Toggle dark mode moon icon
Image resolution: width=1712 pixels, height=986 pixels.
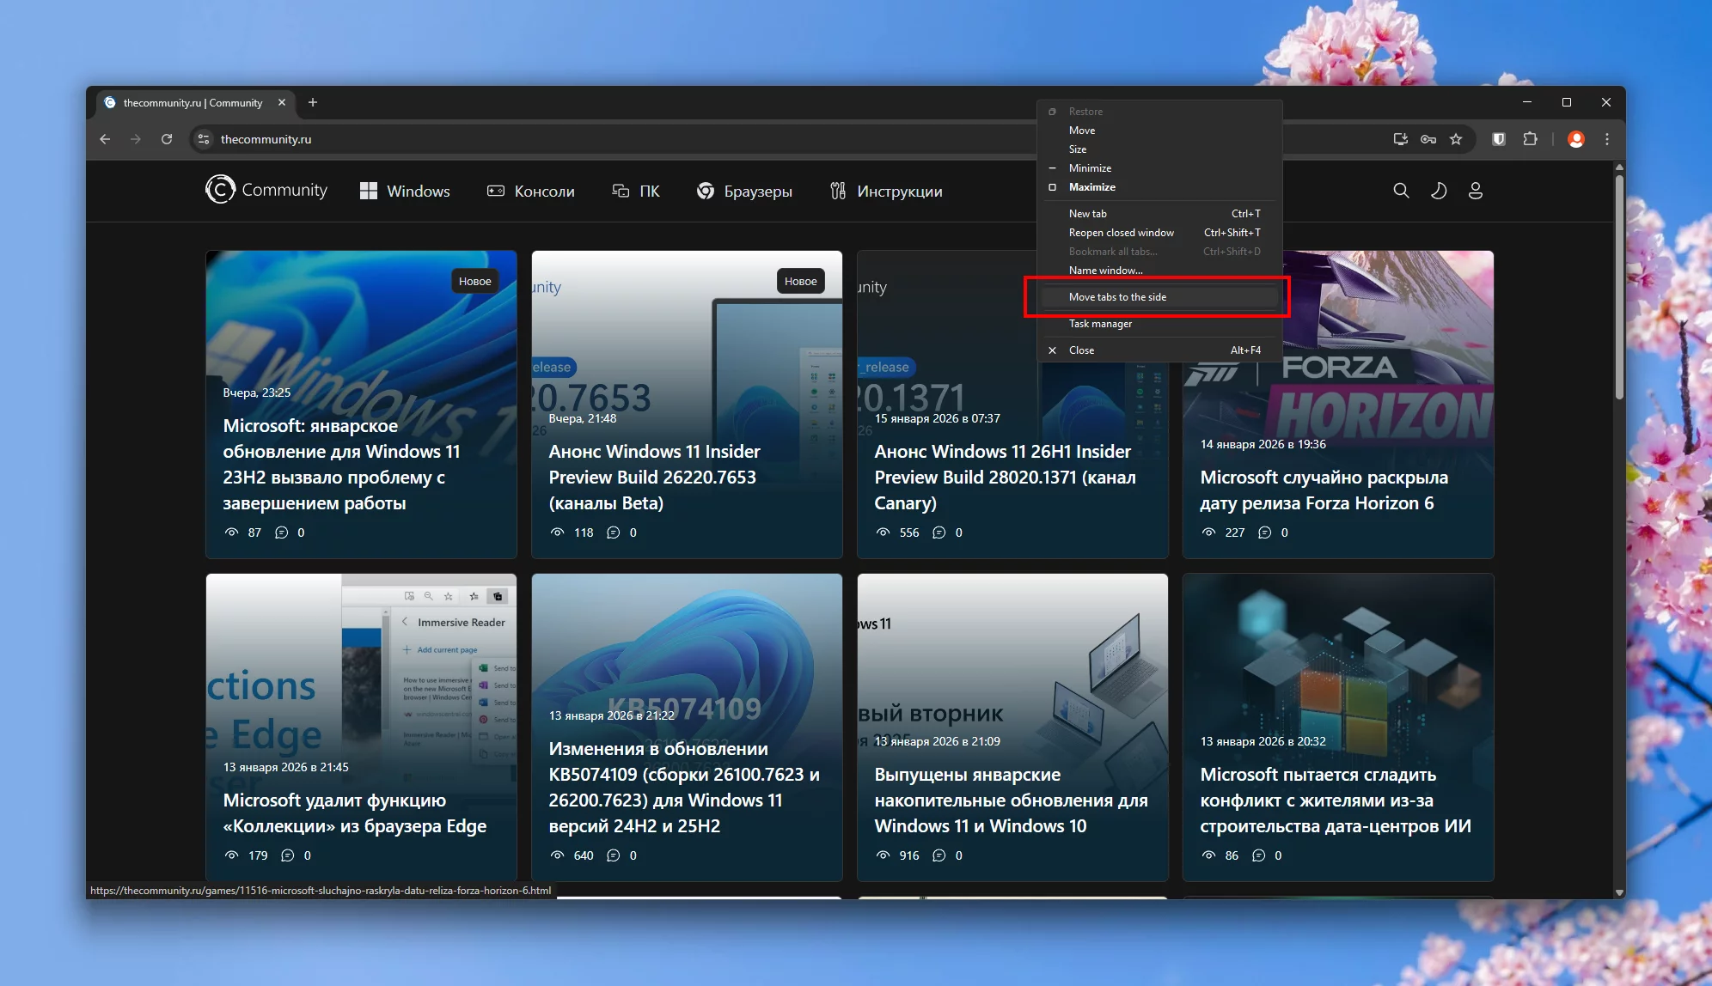click(1439, 191)
